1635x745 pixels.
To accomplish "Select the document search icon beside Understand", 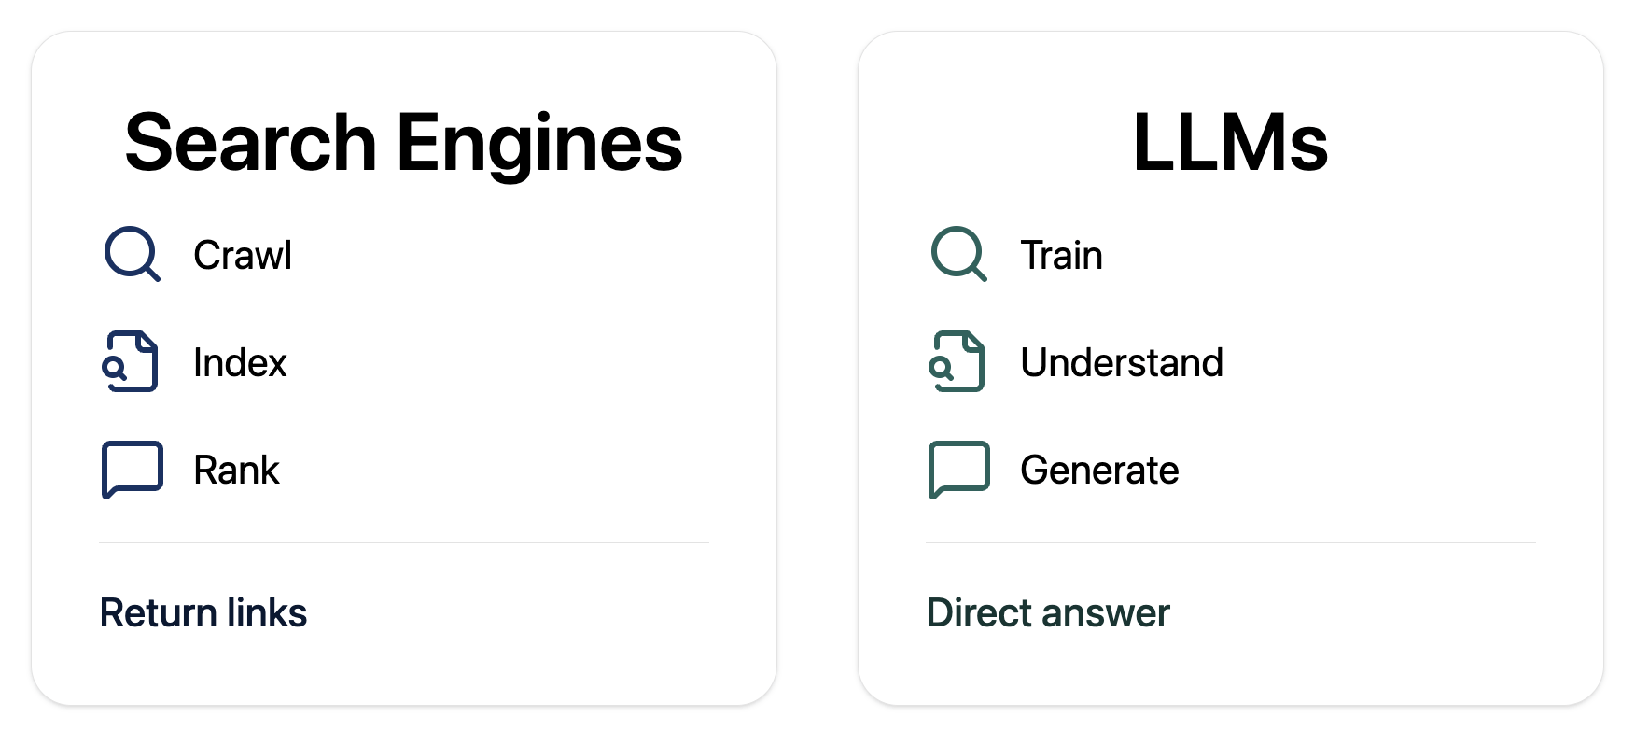I will [x=957, y=361].
